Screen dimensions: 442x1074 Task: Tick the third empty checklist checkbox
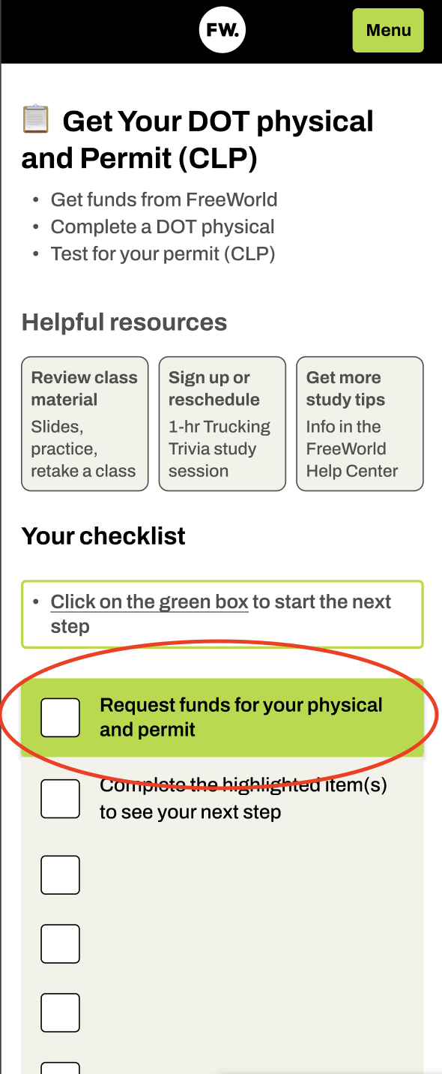pyautogui.click(x=60, y=874)
